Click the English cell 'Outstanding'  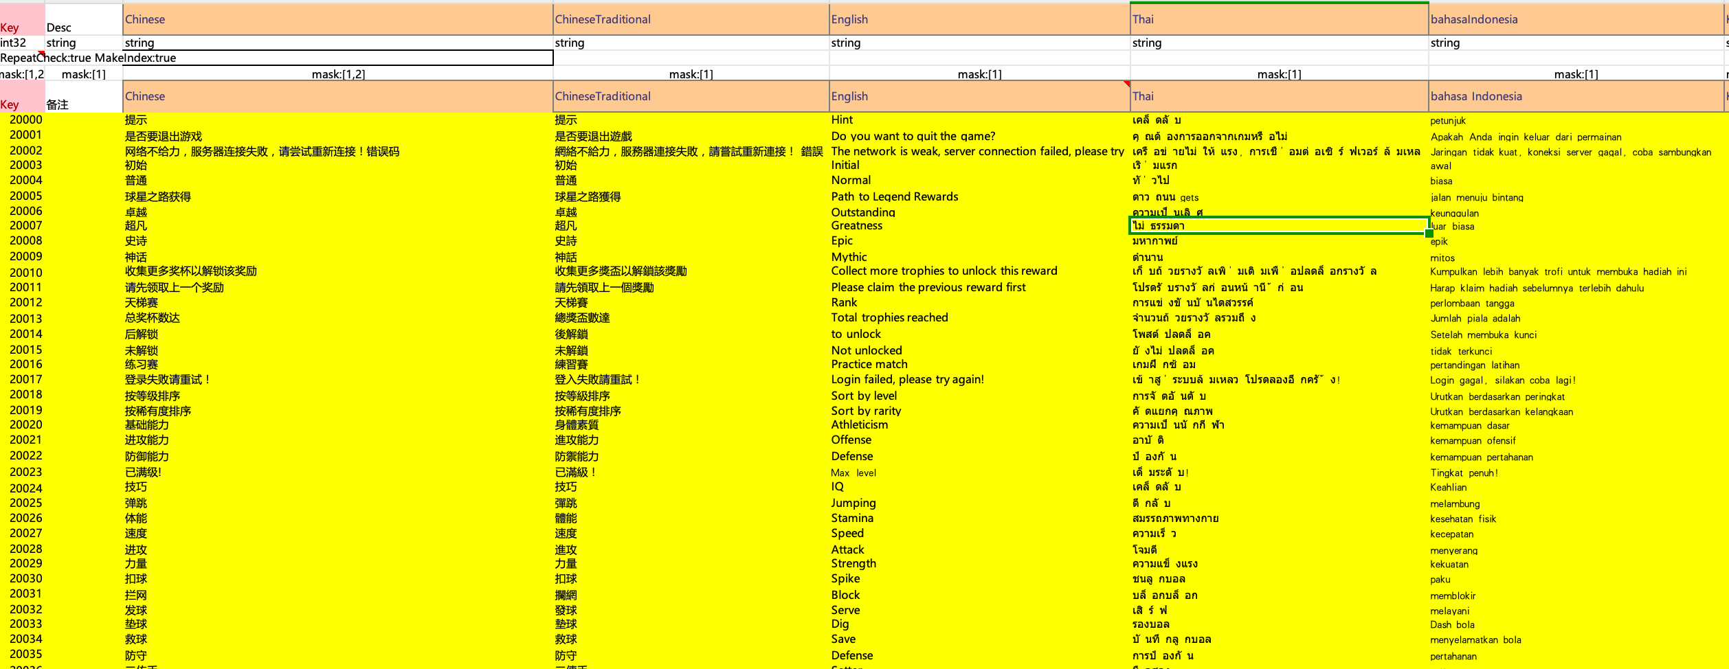(979, 212)
